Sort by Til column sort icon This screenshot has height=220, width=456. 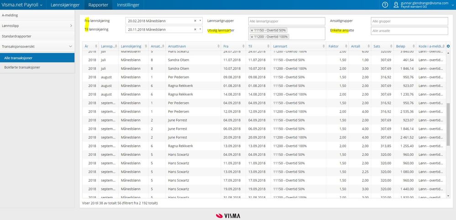(x=268, y=46)
